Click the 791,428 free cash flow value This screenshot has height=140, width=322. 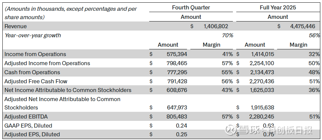click(177, 81)
